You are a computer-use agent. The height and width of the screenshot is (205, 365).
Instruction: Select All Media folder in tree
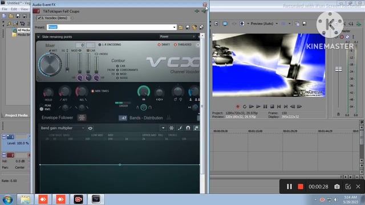coord(23,30)
